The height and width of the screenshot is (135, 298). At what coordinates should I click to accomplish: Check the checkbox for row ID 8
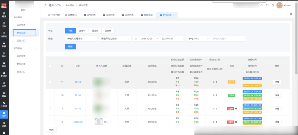(50, 122)
